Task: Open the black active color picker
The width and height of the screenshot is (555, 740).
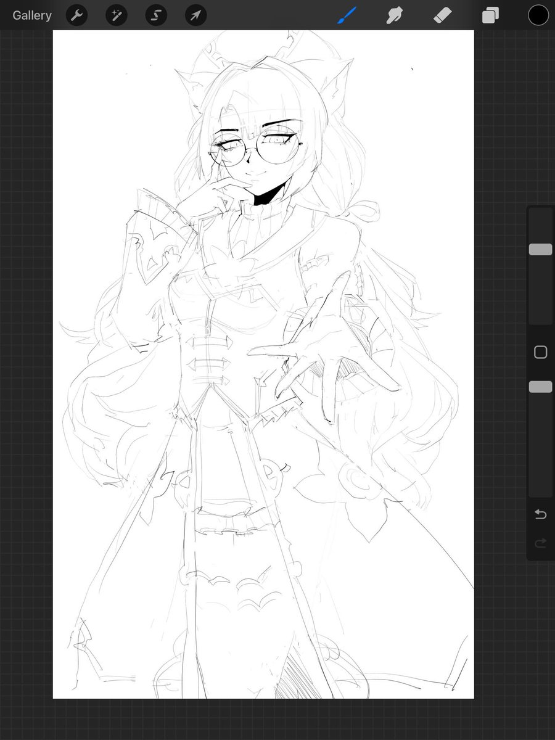Action: coord(538,15)
